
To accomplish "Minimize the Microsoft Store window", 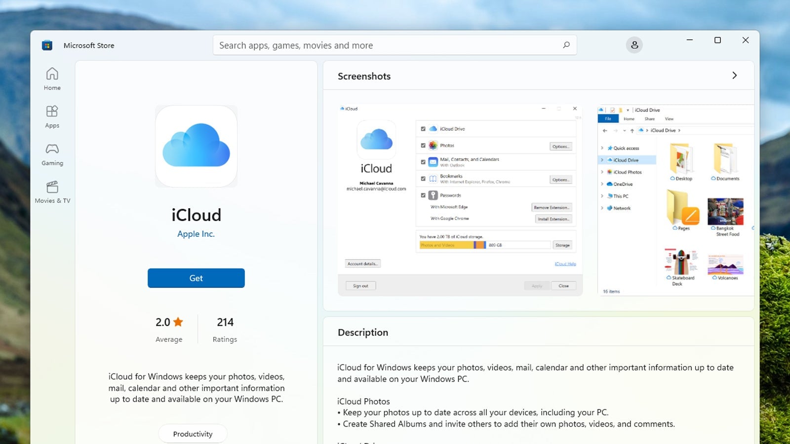I will tap(689, 40).
